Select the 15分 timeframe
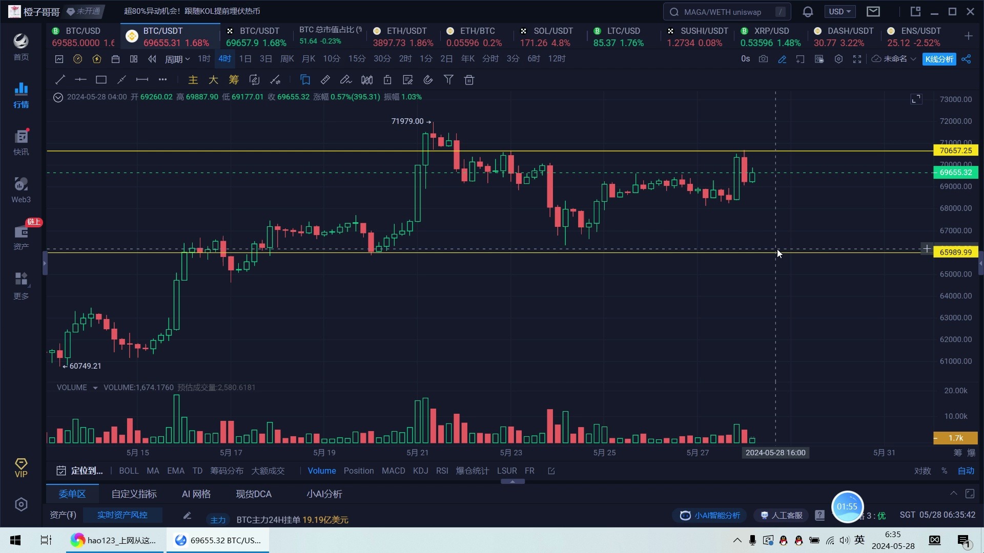 tap(357, 59)
